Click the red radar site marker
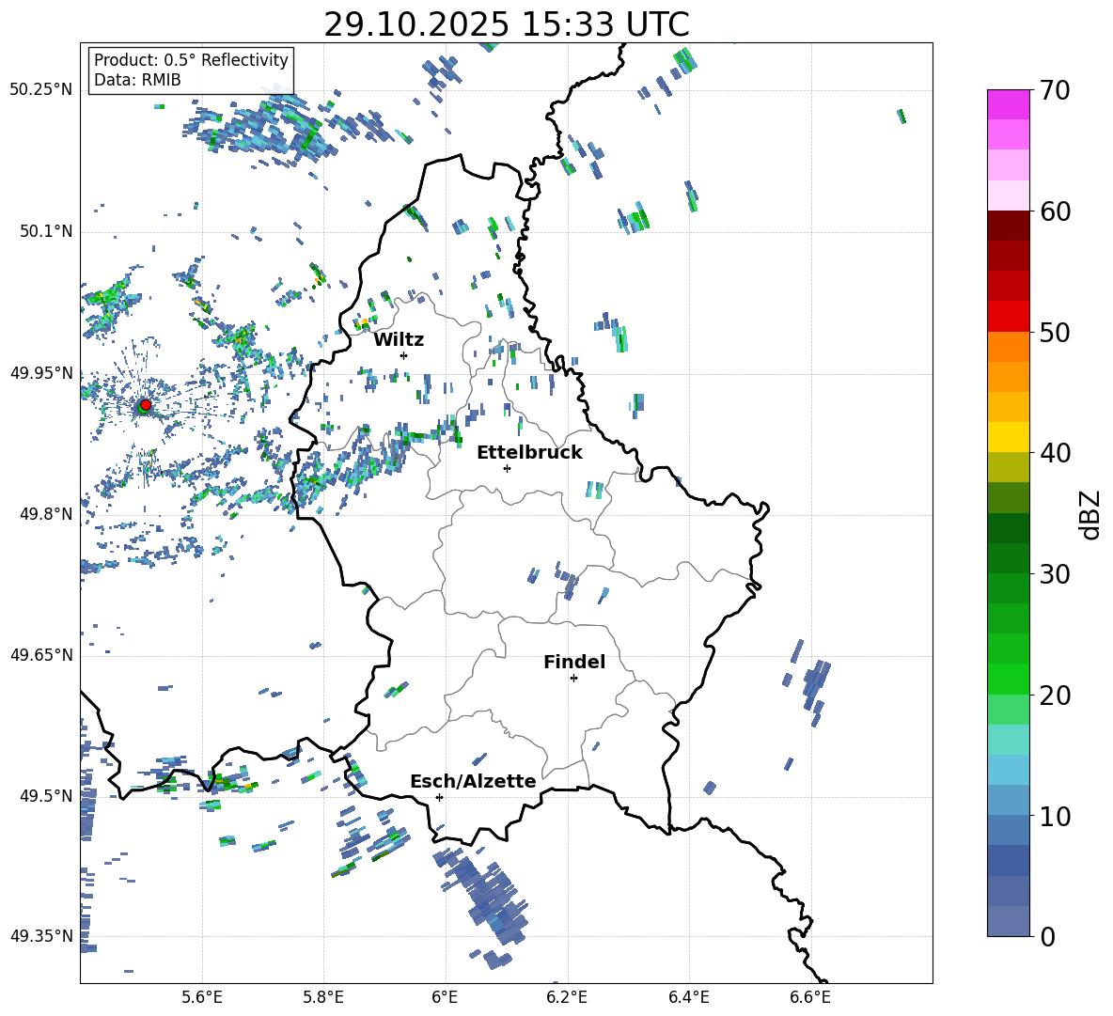 (145, 405)
